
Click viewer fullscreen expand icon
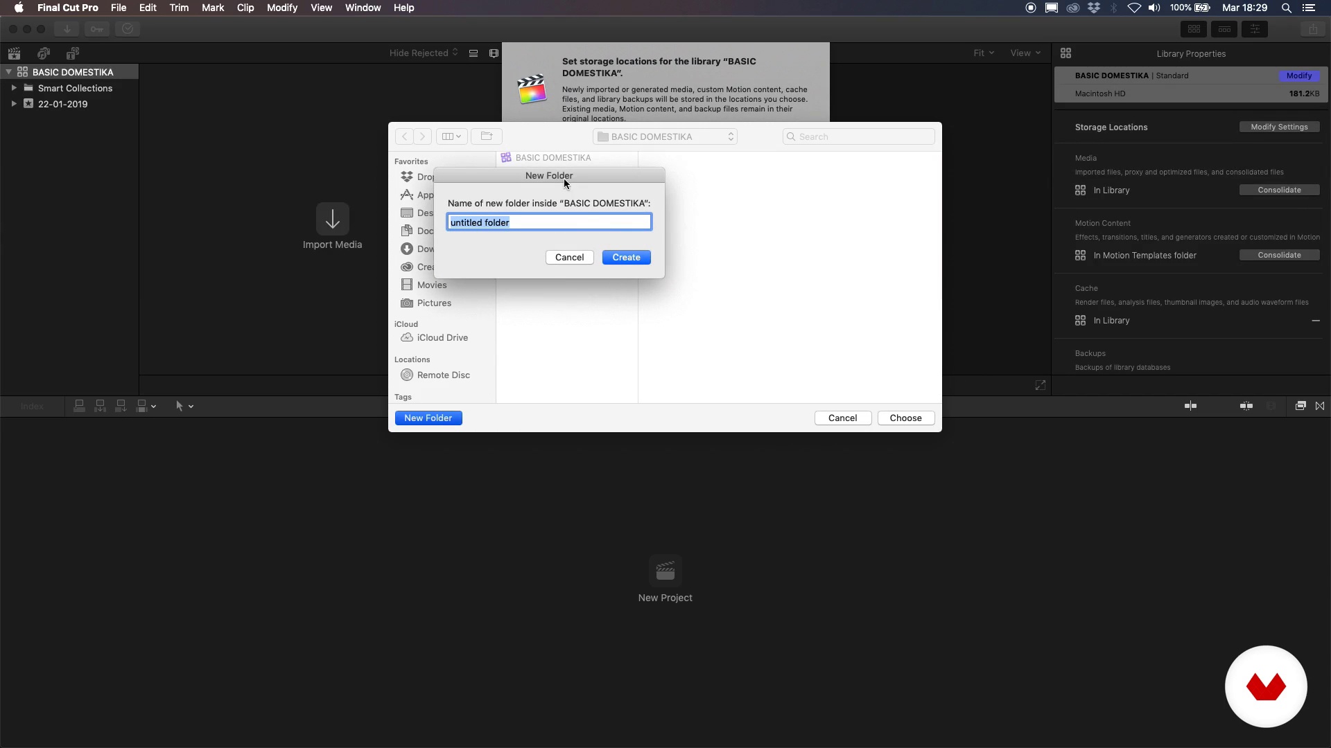point(1041,385)
